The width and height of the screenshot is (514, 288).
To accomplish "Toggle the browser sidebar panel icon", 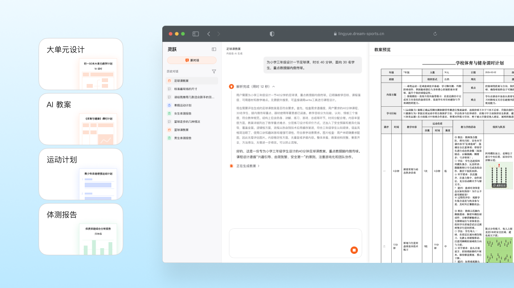I will click(x=196, y=34).
